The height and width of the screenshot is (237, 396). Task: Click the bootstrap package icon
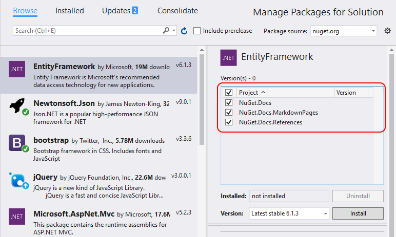tap(17, 143)
